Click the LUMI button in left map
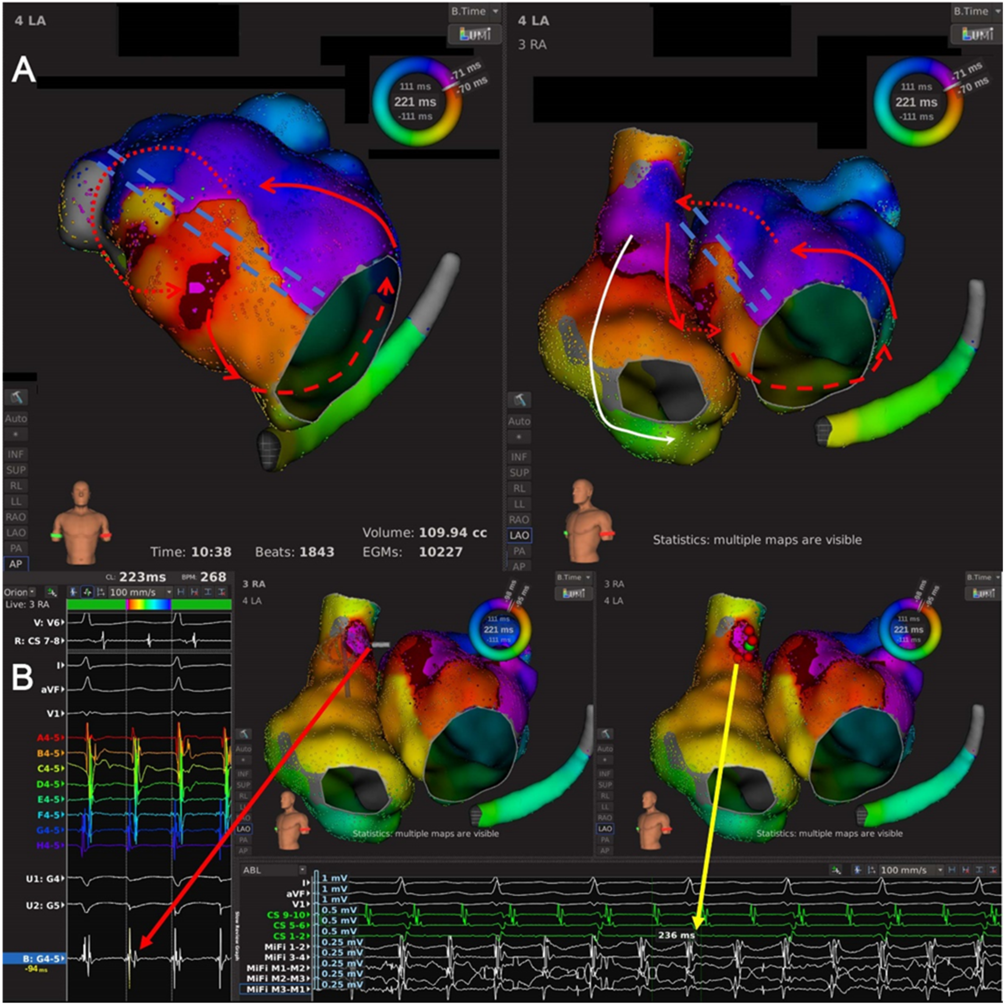This screenshot has height=1005, width=1005. [x=474, y=34]
